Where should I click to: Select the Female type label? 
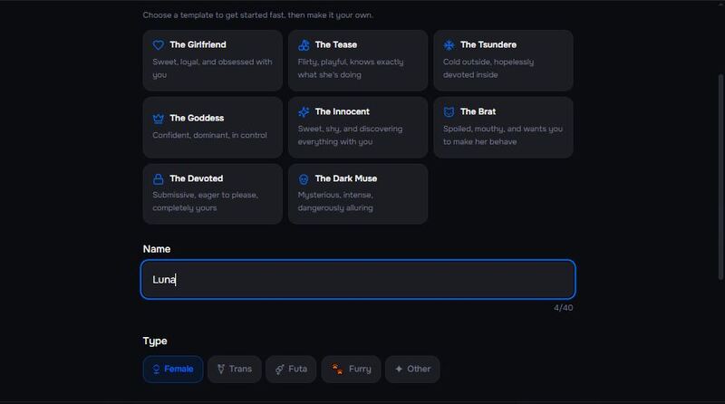[179, 369]
